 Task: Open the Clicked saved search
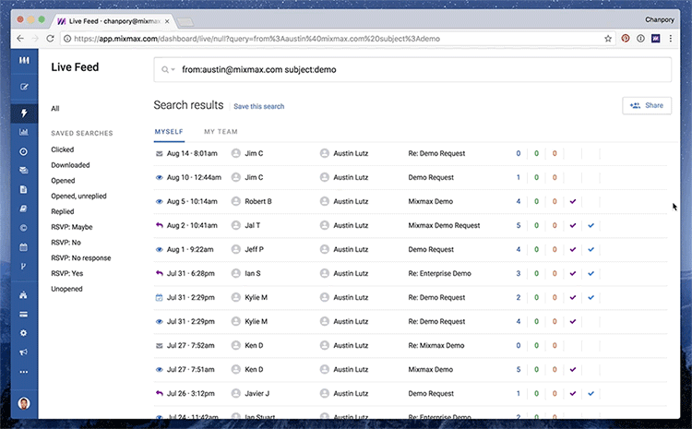pos(62,149)
